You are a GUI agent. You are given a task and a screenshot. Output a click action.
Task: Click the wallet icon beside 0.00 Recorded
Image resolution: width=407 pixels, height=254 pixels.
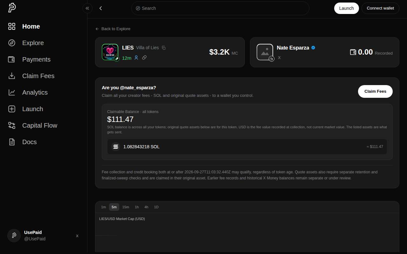tap(353, 52)
